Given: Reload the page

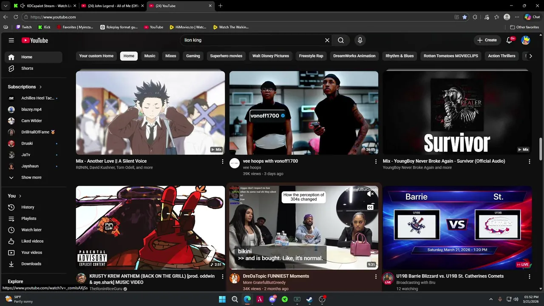Looking at the screenshot, I should (x=16, y=17).
